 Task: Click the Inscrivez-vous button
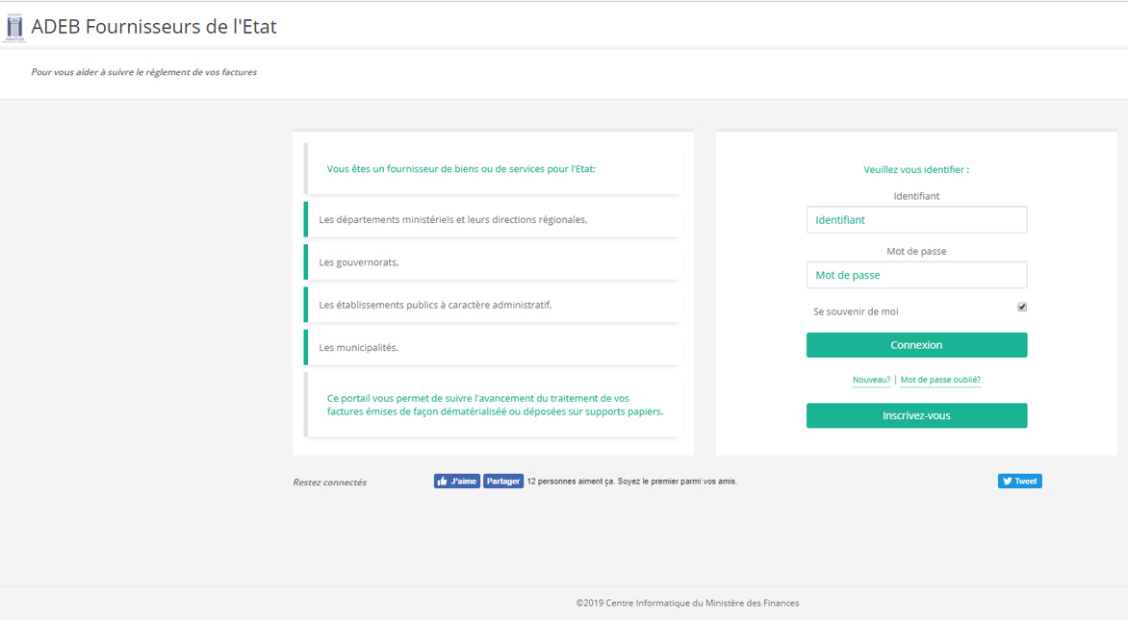(916, 415)
